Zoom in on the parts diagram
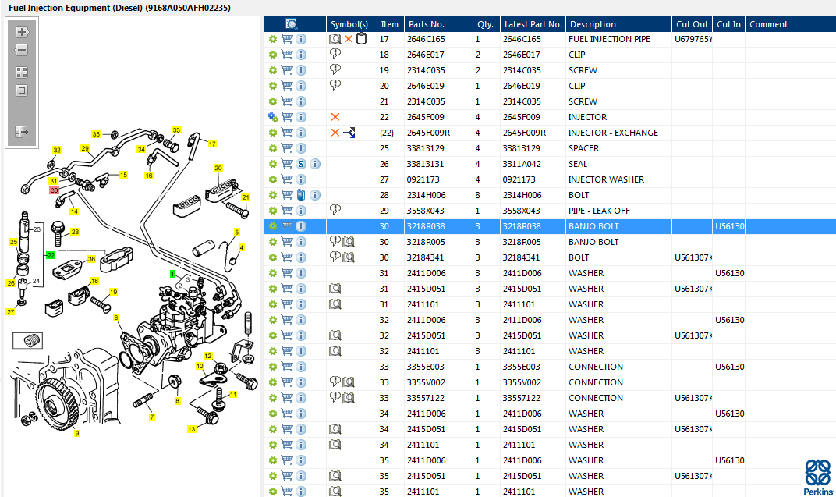The image size is (836, 497). [x=21, y=32]
